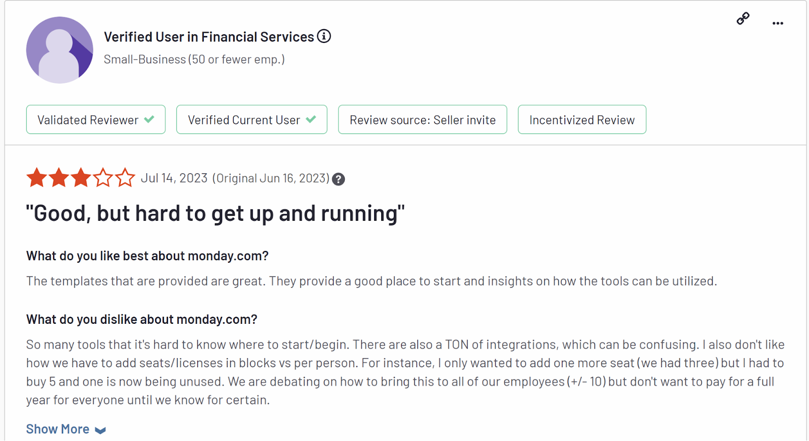The height and width of the screenshot is (441, 809).
Task: Click the third filled rating star
Action: [x=81, y=178]
